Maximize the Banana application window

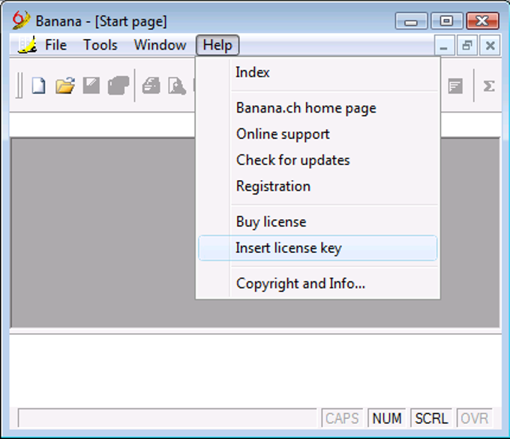[446, 21]
